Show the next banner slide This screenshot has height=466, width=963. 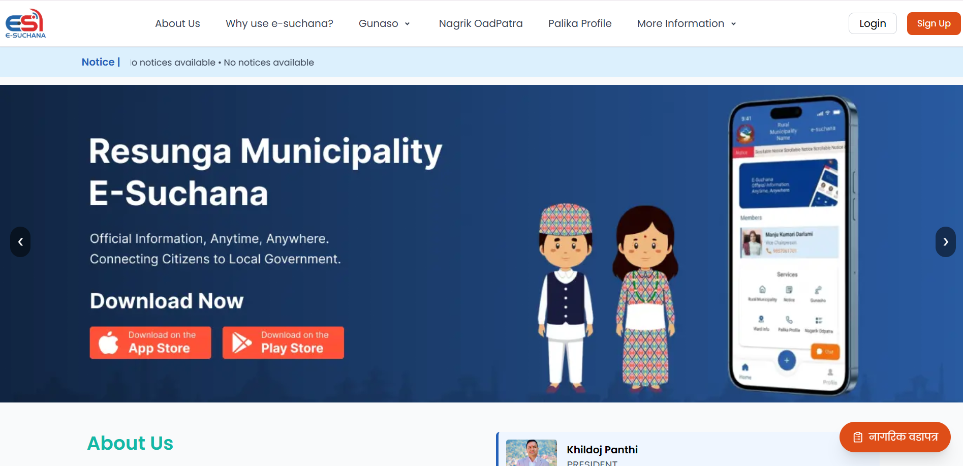click(x=946, y=242)
